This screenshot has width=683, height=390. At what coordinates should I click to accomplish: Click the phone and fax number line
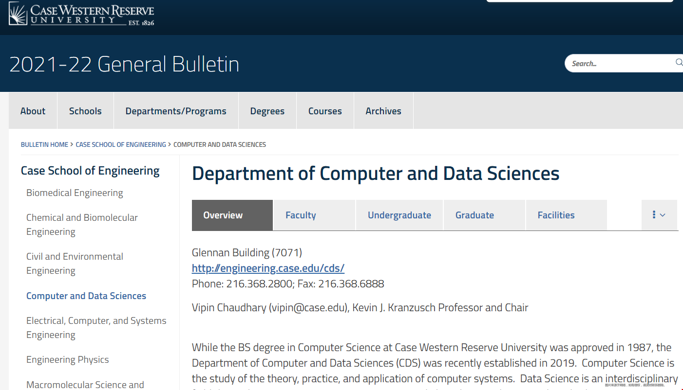(288, 284)
